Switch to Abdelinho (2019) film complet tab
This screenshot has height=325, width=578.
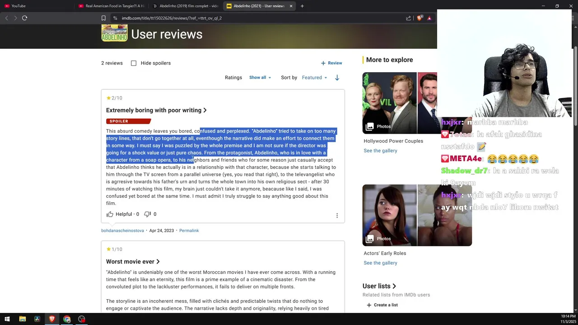click(186, 6)
